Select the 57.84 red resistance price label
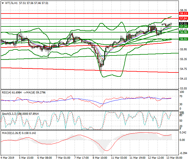 pyautogui.click(x=183, y=18)
